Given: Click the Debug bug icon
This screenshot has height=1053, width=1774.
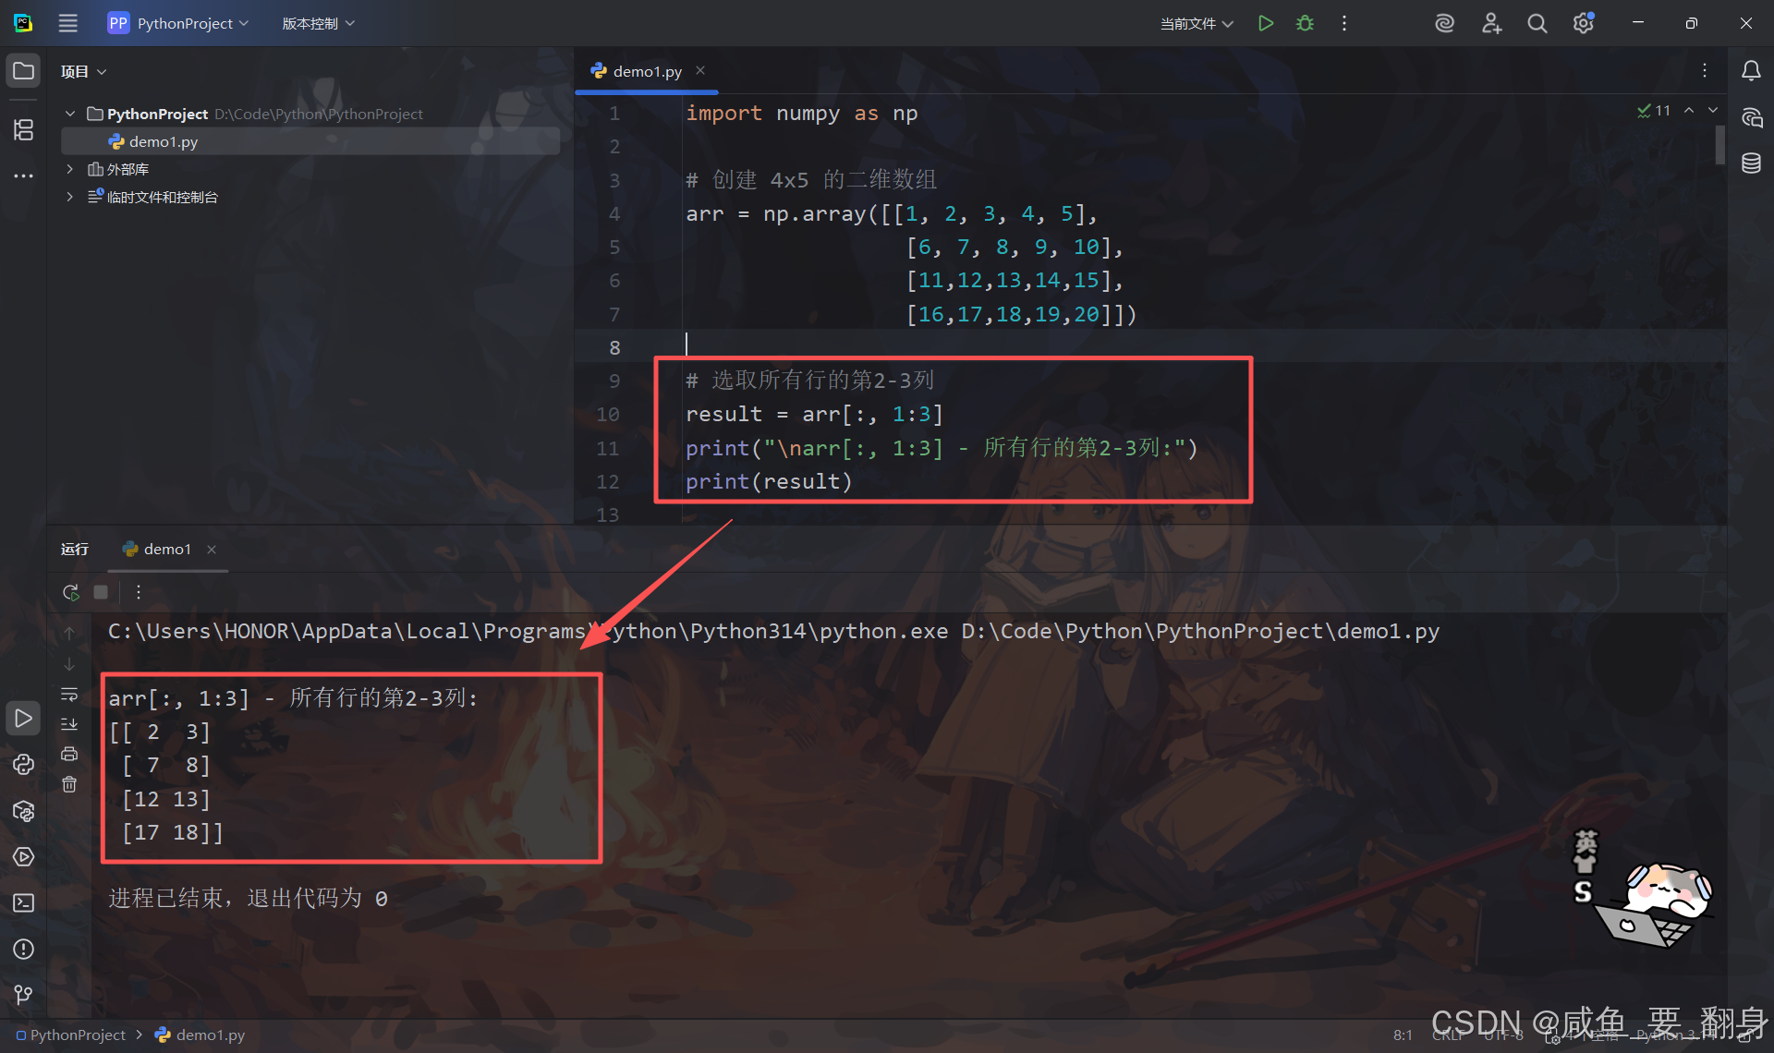Looking at the screenshot, I should (x=1305, y=23).
